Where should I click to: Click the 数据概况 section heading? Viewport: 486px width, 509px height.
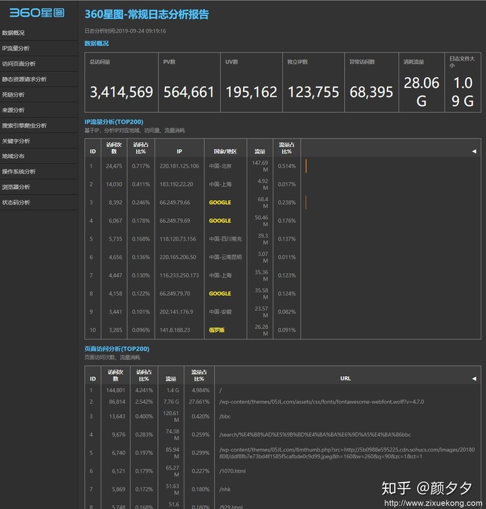(97, 43)
